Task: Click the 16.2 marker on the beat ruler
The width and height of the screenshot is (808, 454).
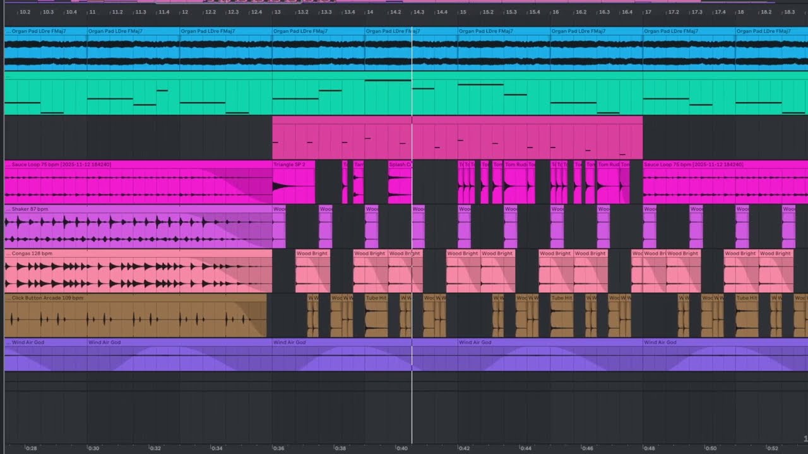Action: [581, 12]
